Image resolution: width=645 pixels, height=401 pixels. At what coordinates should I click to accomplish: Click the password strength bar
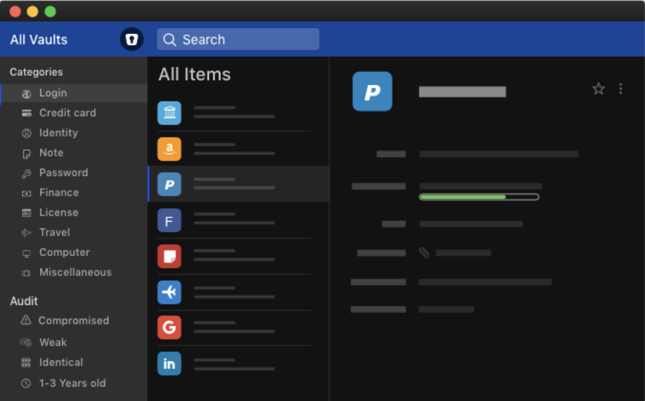click(479, 197)
